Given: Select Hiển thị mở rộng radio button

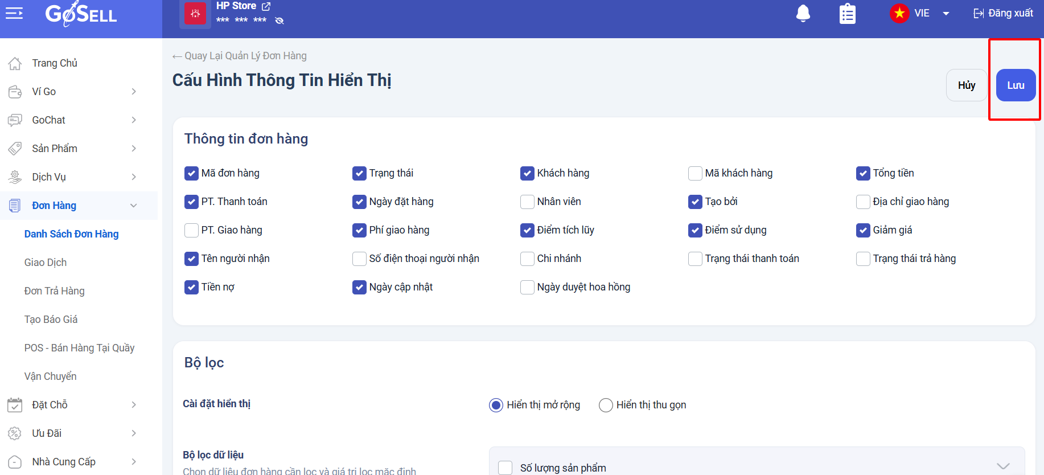Looking at the screenshot, I should click(496, 405).
